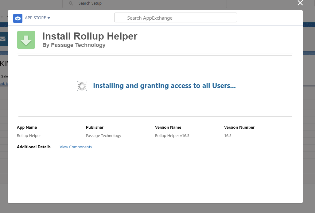
Task: Select 'By Passage Technology' subtitle
Action: coord(74,45)
